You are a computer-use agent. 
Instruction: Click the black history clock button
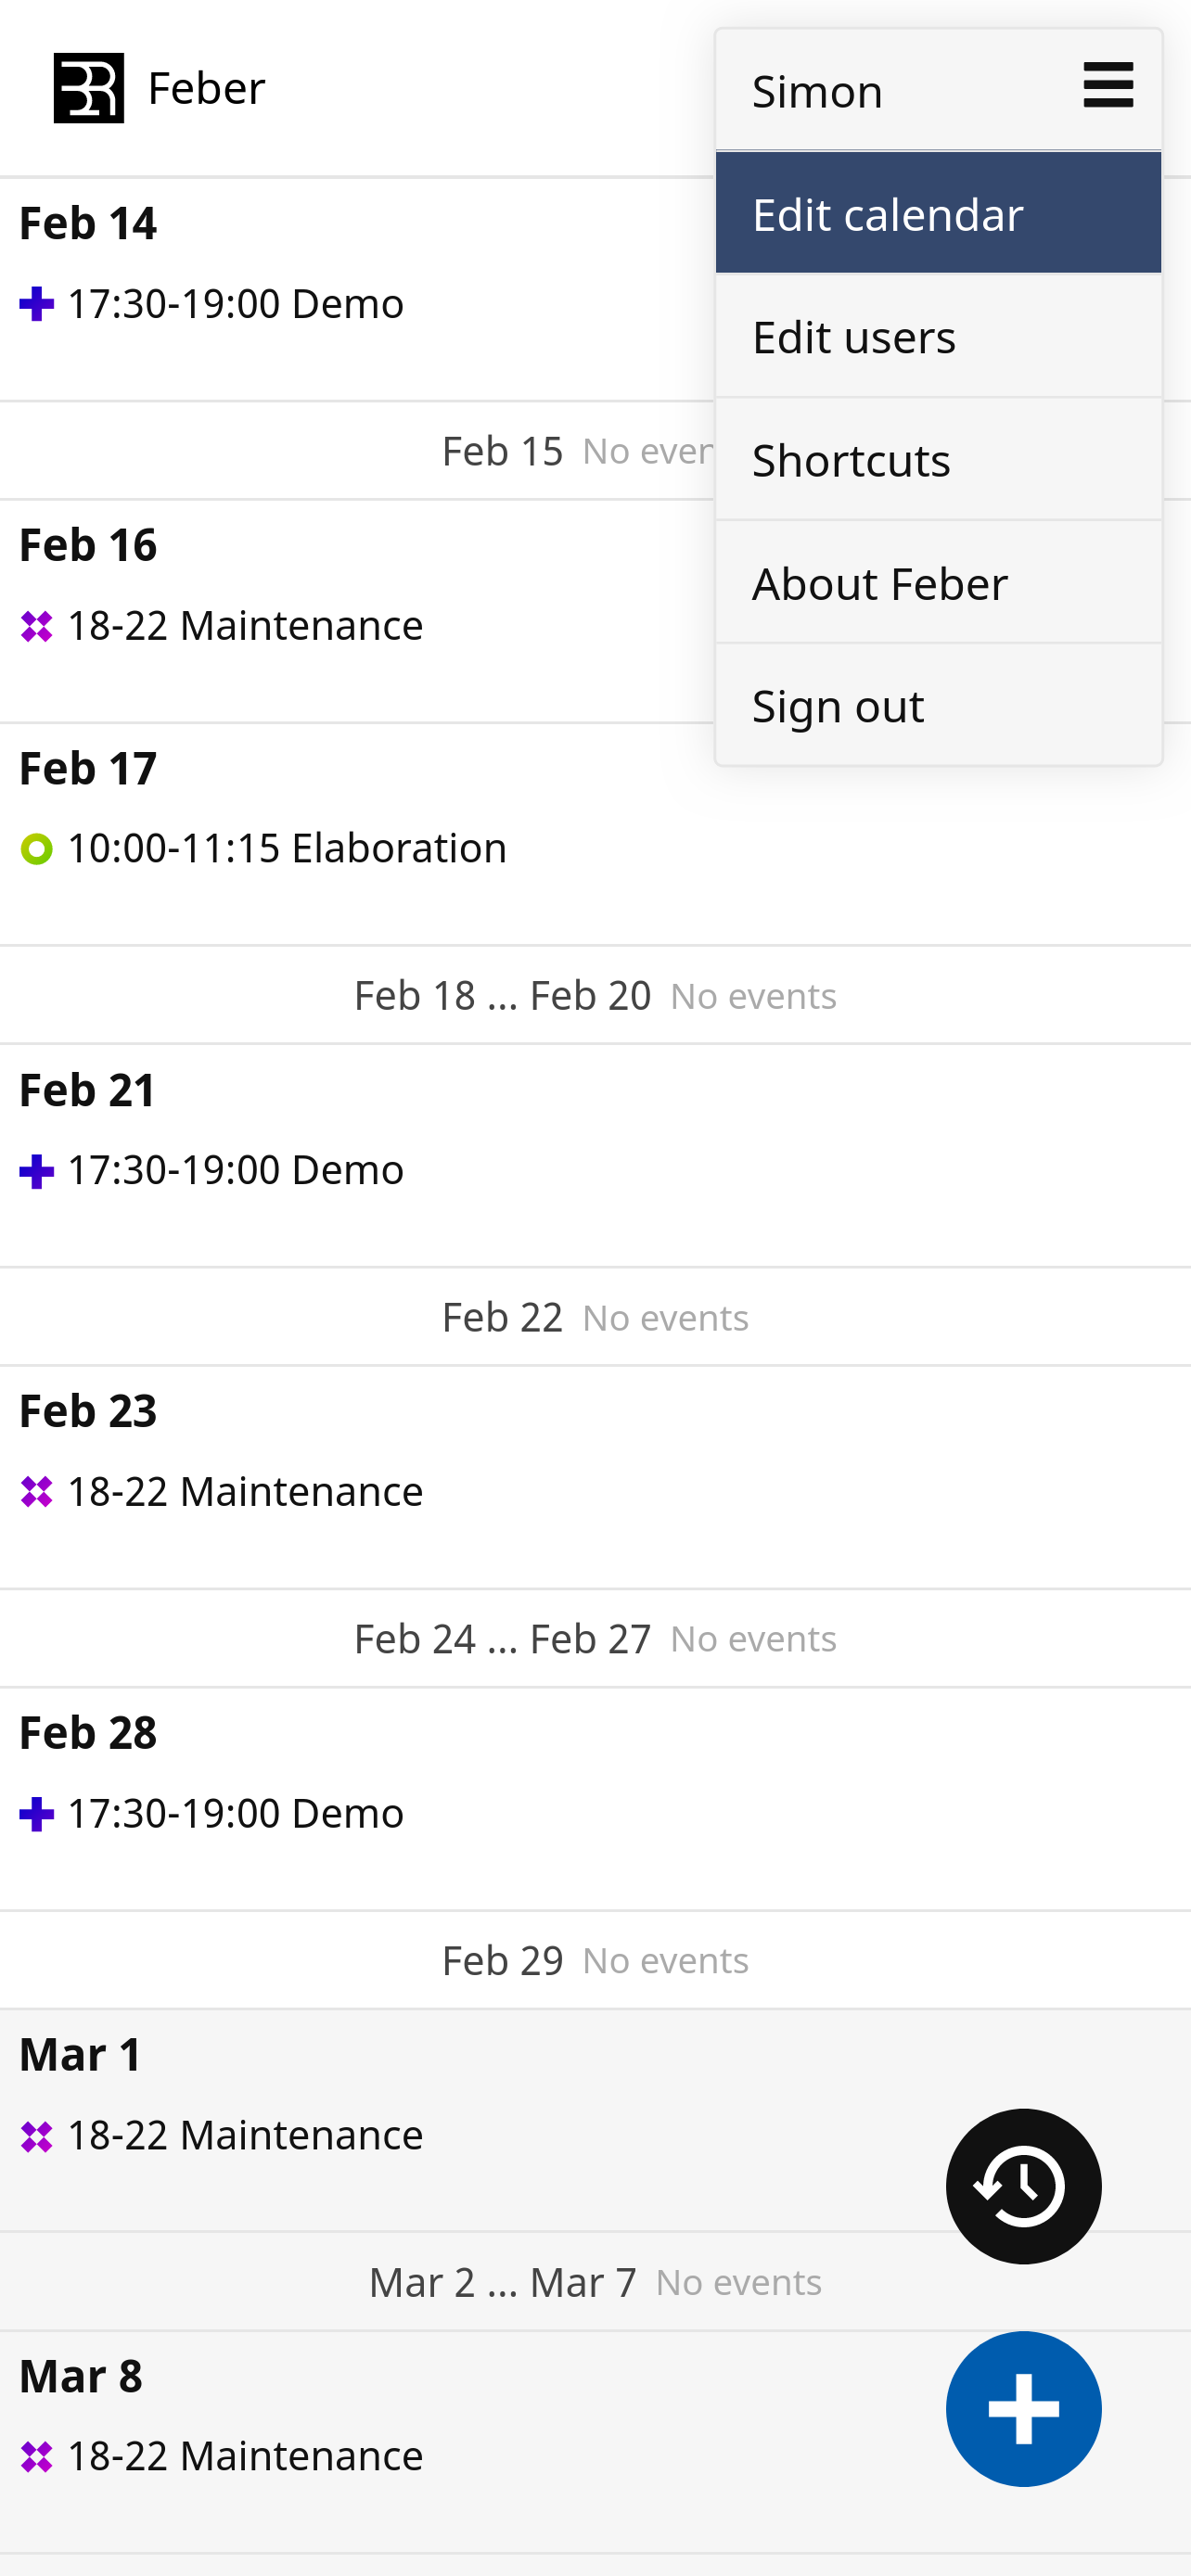(x=1023, y=2186)
